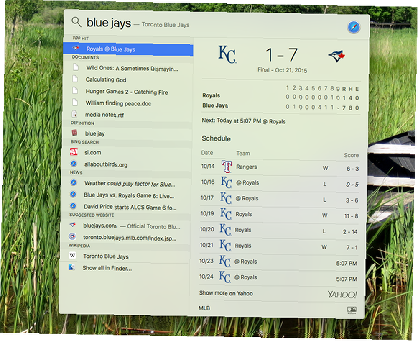This screenshot has height=341, width=418.
Task: Open bluejays.com suggested website
Action: coord(132,226)
